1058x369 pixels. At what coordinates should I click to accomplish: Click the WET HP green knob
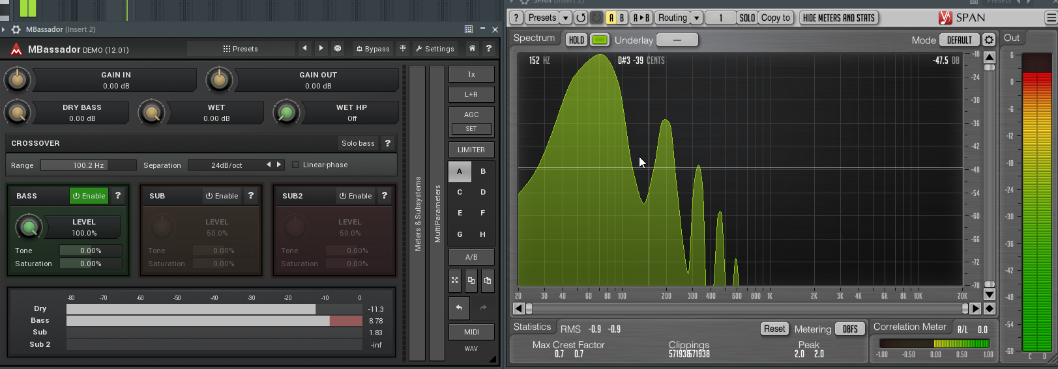286,113
